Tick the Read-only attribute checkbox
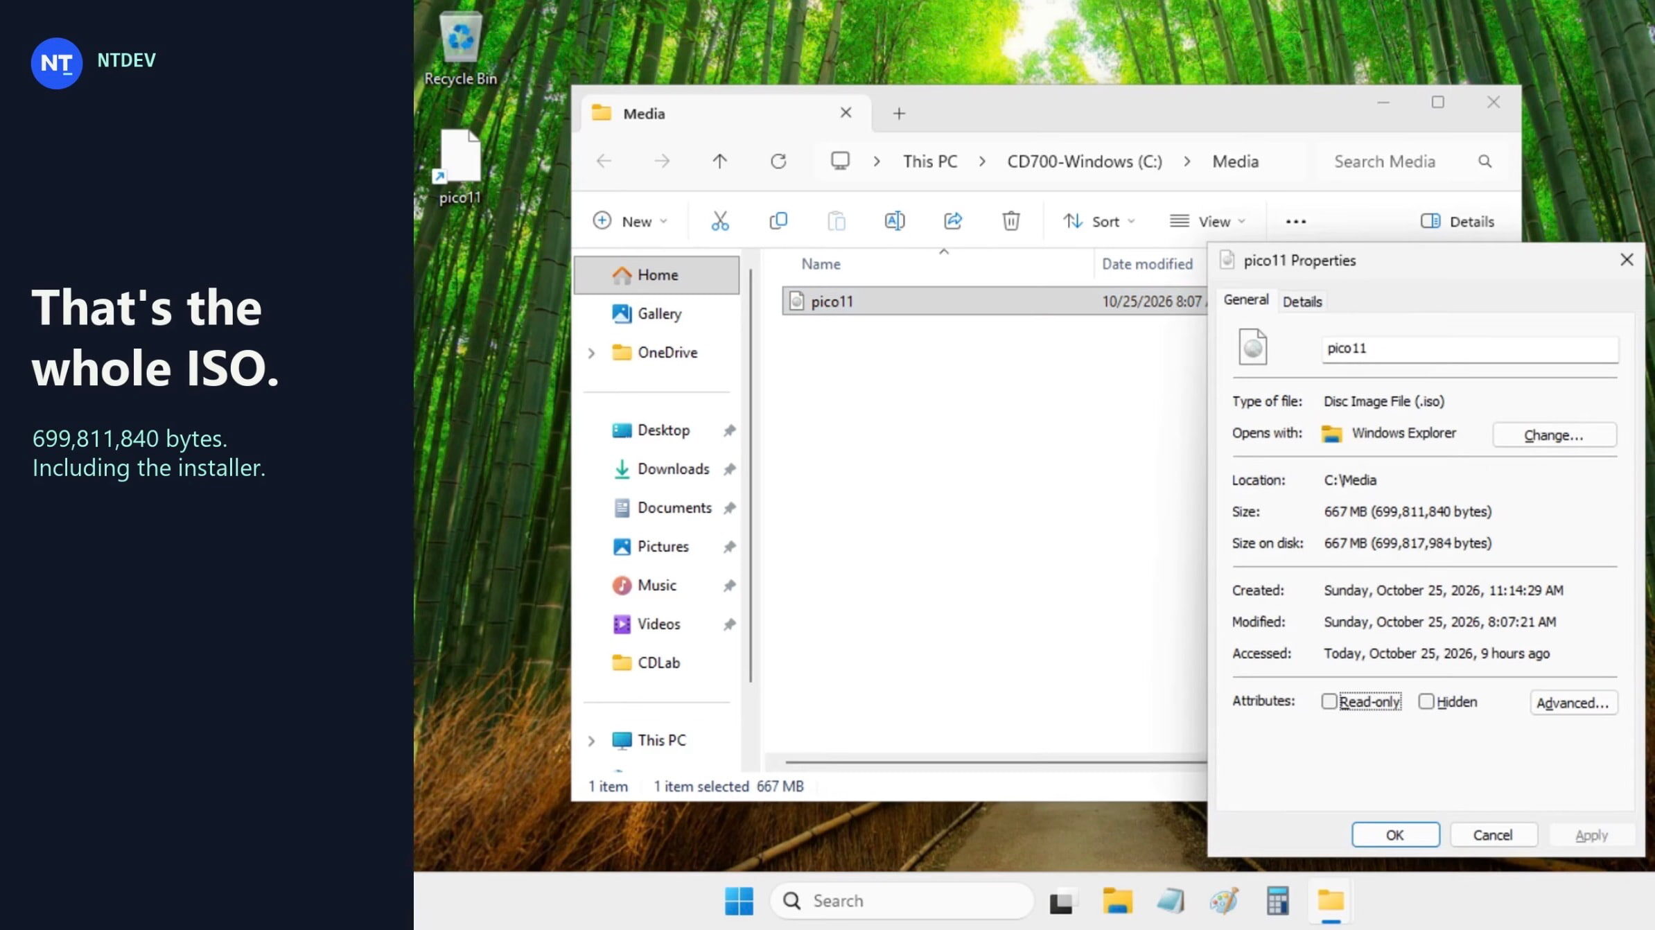 click(x=1329, y=701)
